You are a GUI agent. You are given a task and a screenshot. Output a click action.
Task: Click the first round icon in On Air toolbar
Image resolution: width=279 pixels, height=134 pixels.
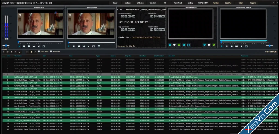(4, 52)
